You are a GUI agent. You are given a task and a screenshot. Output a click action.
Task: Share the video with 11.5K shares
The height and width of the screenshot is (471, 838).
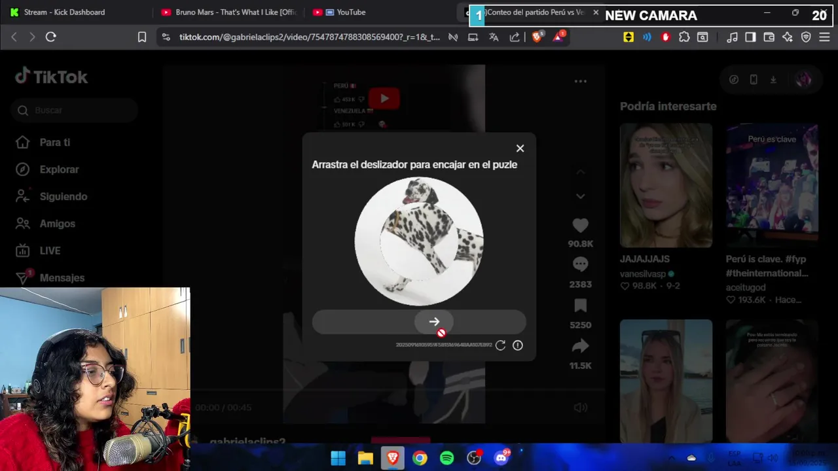point(580,346)
